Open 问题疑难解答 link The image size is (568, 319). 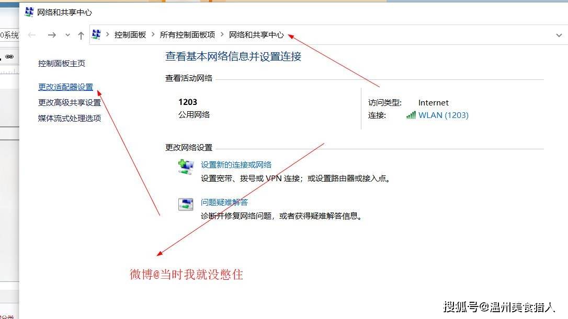click(224, 202)
